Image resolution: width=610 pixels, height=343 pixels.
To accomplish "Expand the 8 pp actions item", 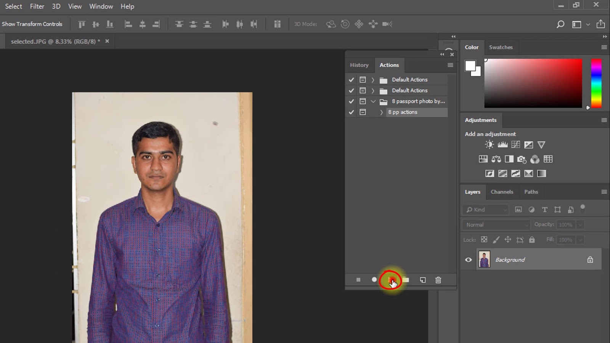I will point(381,112).
